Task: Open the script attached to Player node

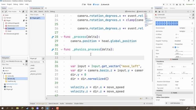Action: (24, 20)
